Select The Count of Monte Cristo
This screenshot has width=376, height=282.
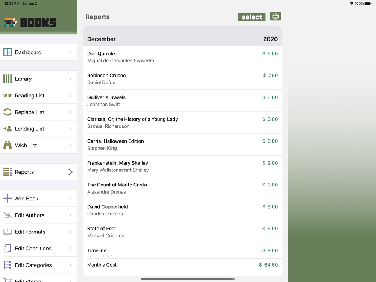(x=182, y=188)
